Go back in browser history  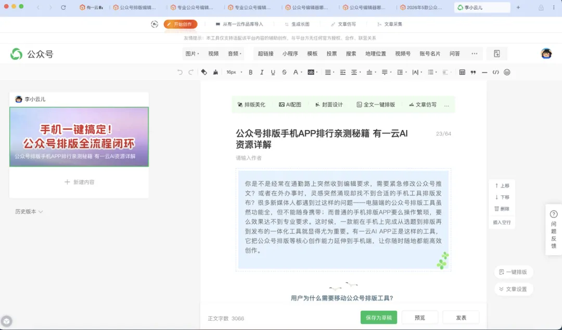tap(38, 7)
